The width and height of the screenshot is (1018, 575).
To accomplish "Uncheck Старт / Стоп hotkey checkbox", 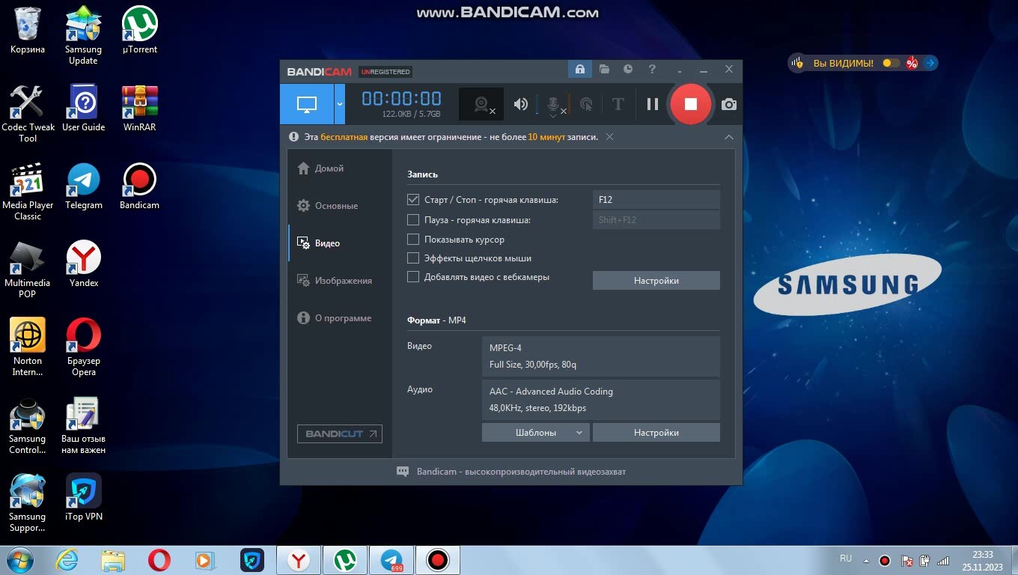I will point(412,200).
